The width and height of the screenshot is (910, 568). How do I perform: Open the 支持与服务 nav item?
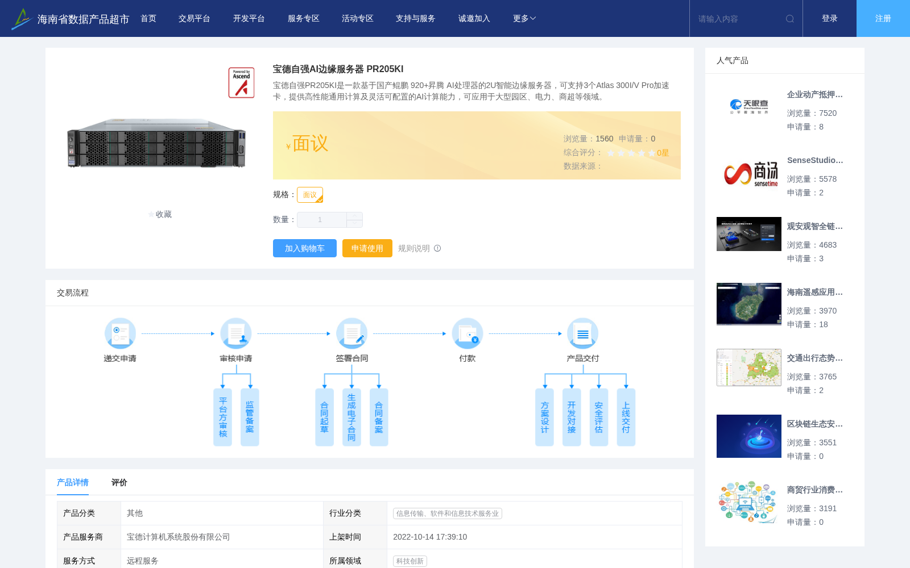click(x=416, y=19)
